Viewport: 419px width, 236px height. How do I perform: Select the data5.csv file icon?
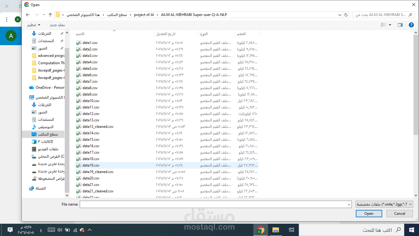click(x=79, y=69)
